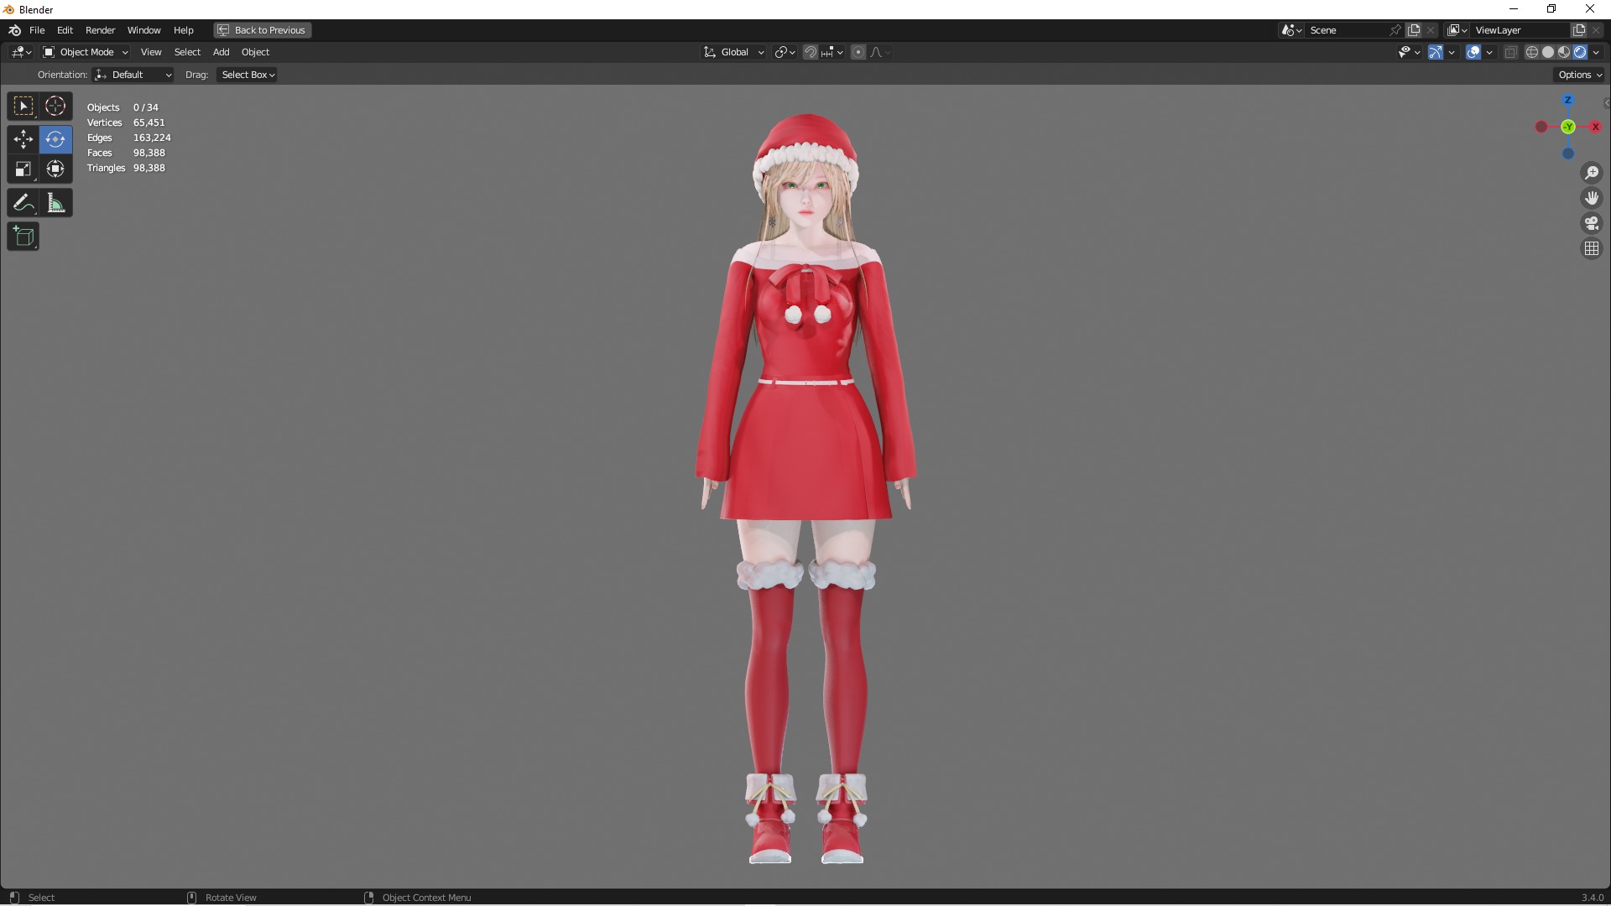The width and height of the screenshot is (1611, 906).
Task: Browse scenes with scene icon dropdown
Action: point(1292,30)
